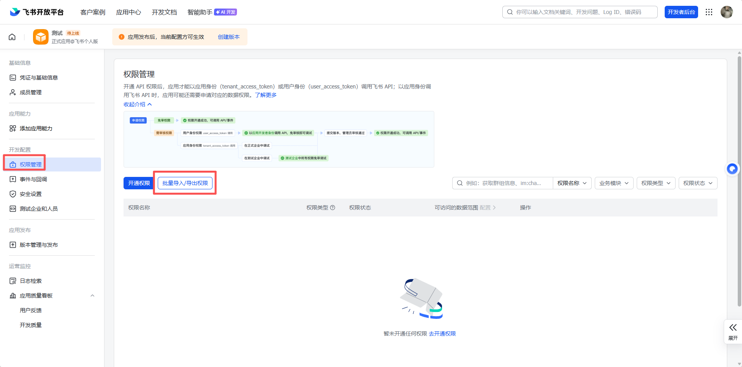The height and width of the screenshot is (367, 742).
Task: Click the top documentation search field
Action: click(x=580, y=12)
